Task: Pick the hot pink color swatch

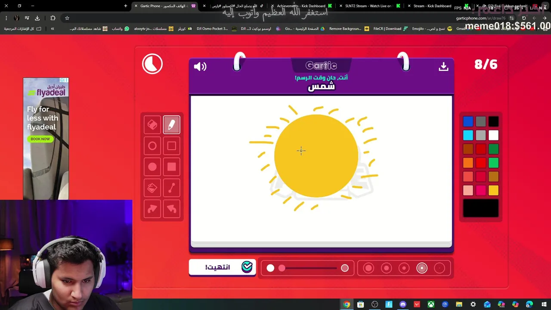Action: point(481,190)
